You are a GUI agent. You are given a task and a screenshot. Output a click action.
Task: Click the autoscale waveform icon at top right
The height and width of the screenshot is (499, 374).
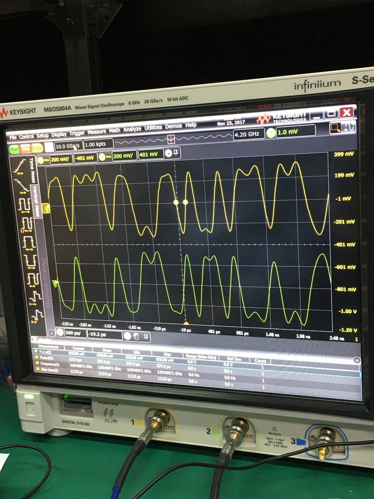[x=350, y=127]
